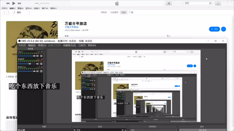Click the 吃个东西放下音乐 text overlay
Screen dimensions: 234x131
click(34, 86)
